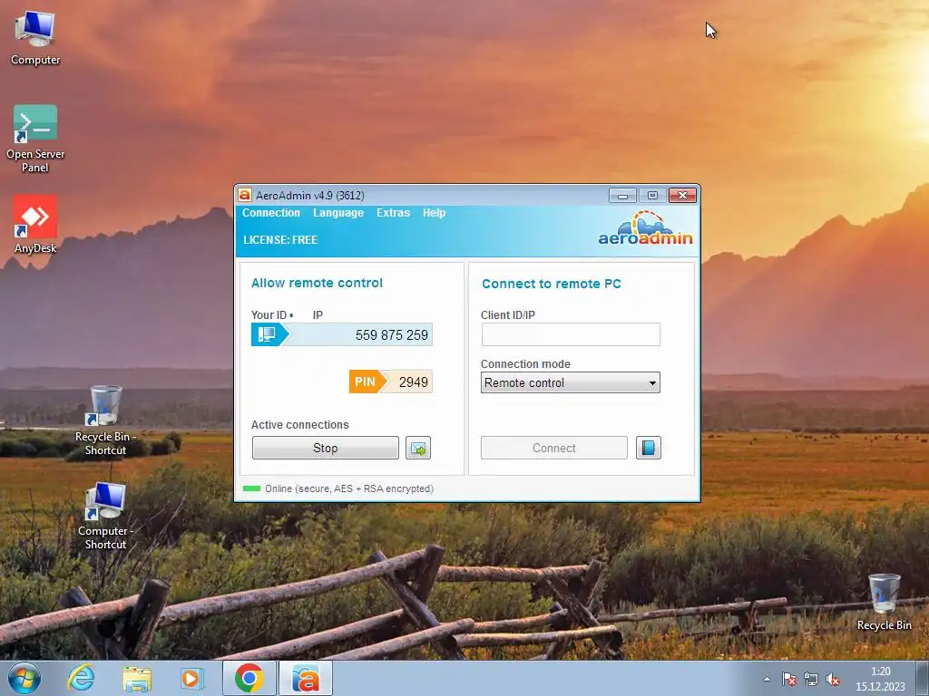This screenshot has width=929, height=696.
Task: Open Windows Explorer from the taskbar
Action: click(137, 678)
